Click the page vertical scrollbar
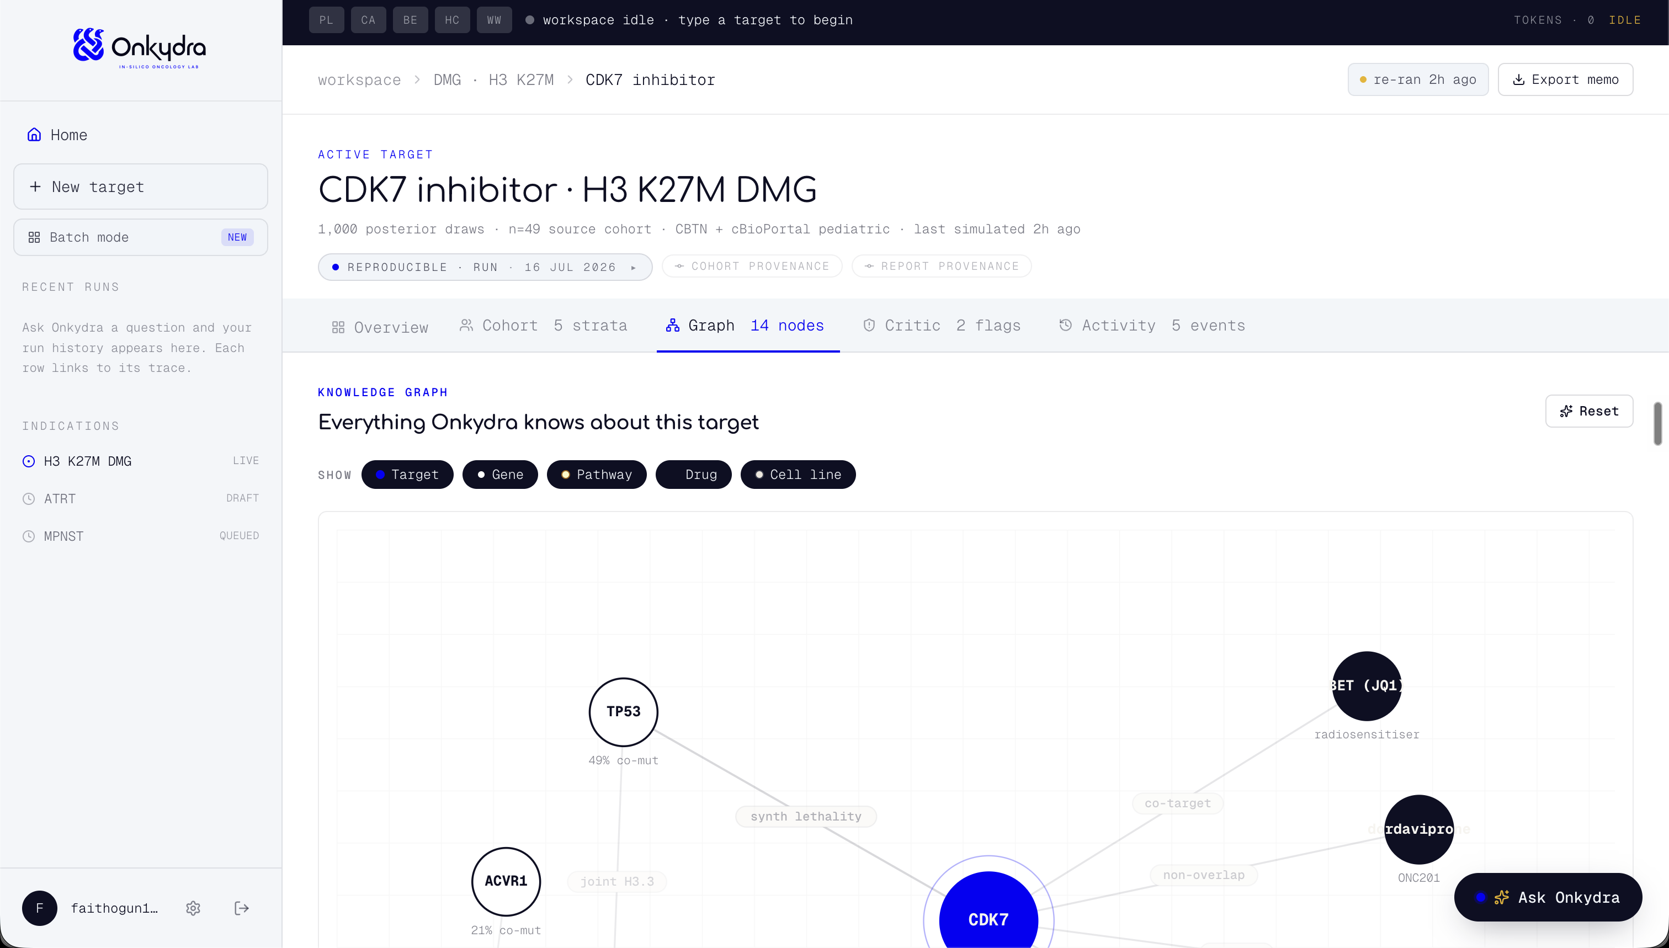1669x948 pixels. [1657, 423]
